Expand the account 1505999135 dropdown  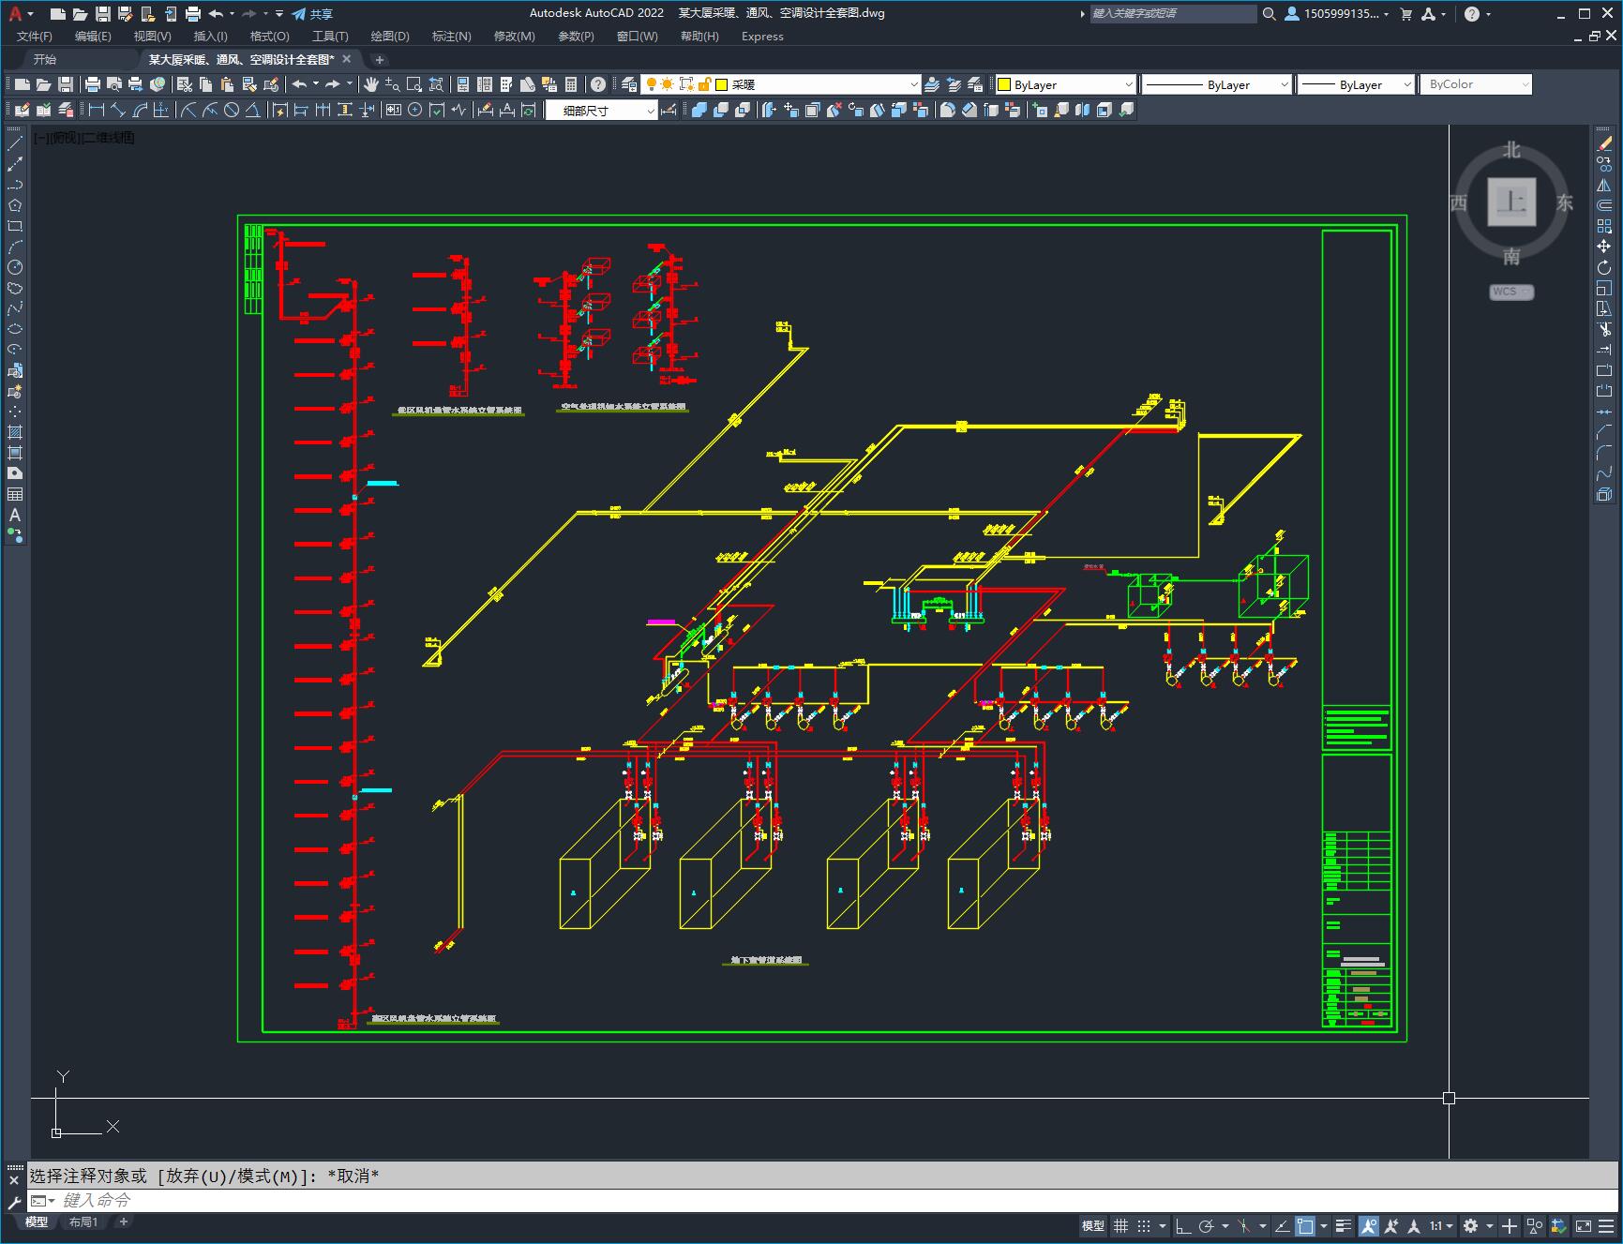1338,13
